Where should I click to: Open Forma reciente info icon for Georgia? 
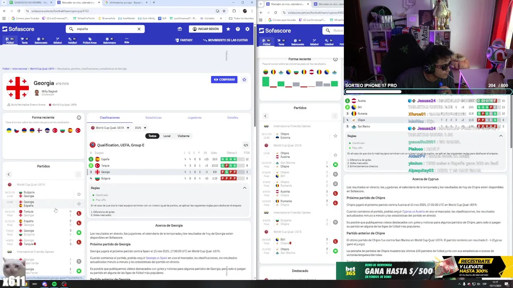point(79,118)
